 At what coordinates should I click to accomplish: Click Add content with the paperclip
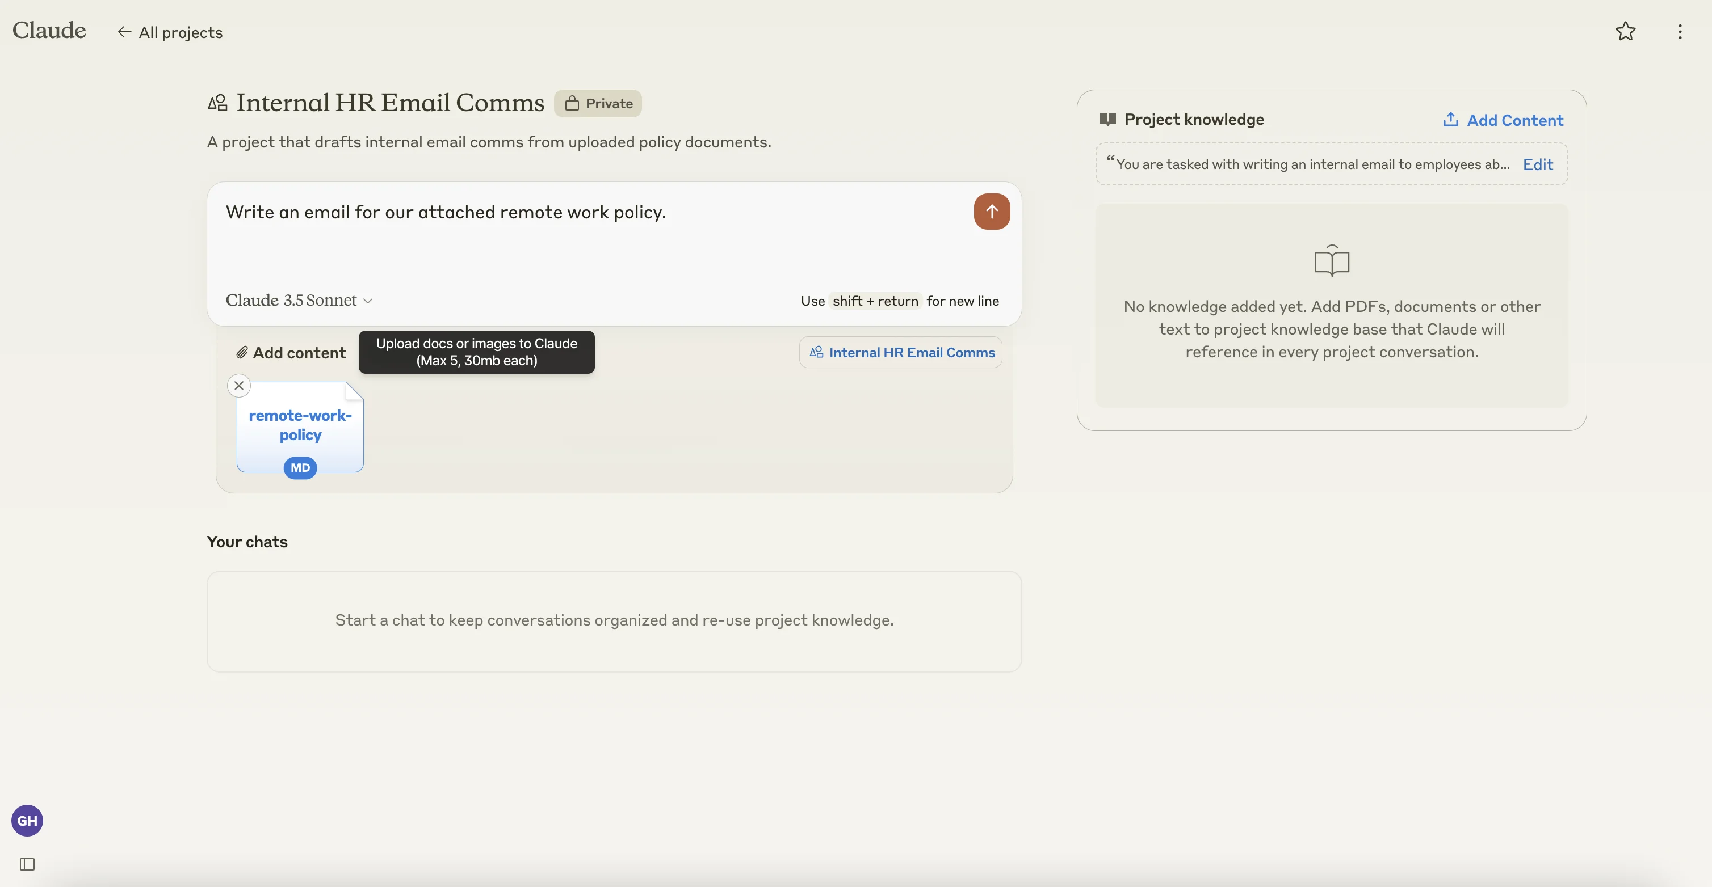291,353
